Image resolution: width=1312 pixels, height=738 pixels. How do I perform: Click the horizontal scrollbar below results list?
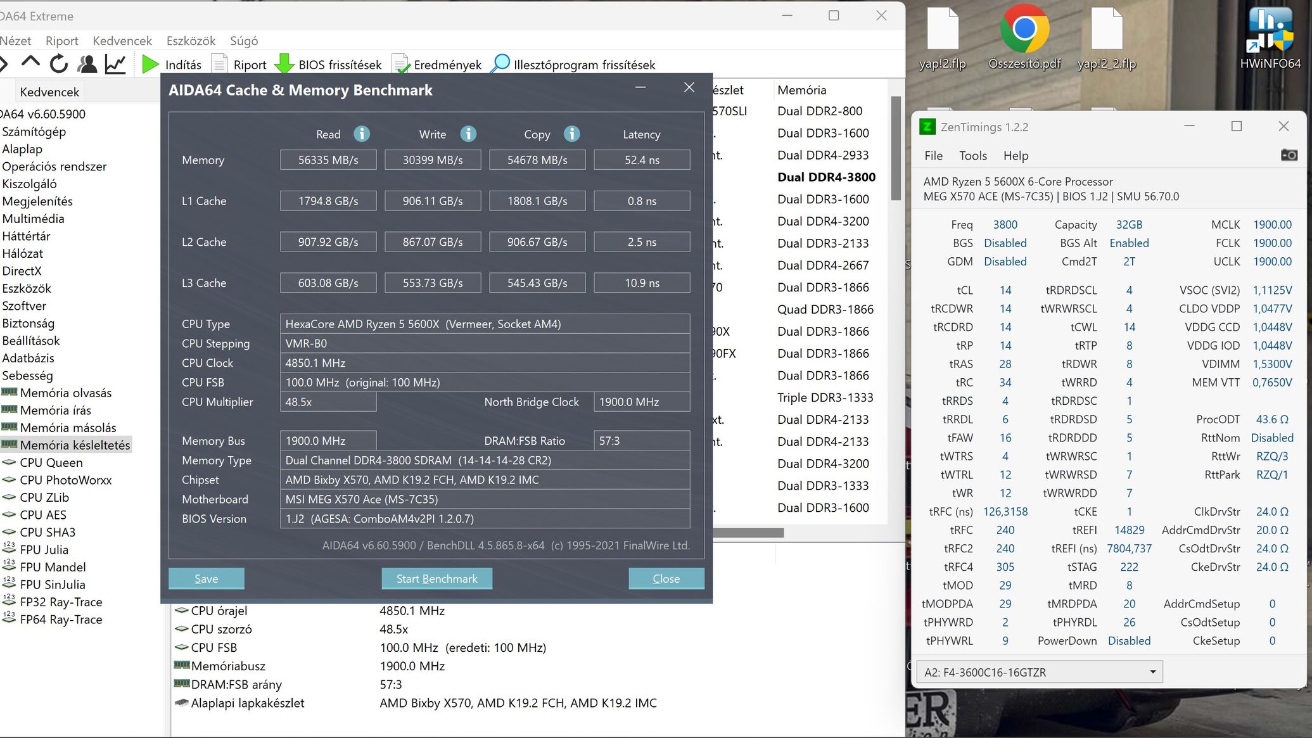[x=748, y=533]
